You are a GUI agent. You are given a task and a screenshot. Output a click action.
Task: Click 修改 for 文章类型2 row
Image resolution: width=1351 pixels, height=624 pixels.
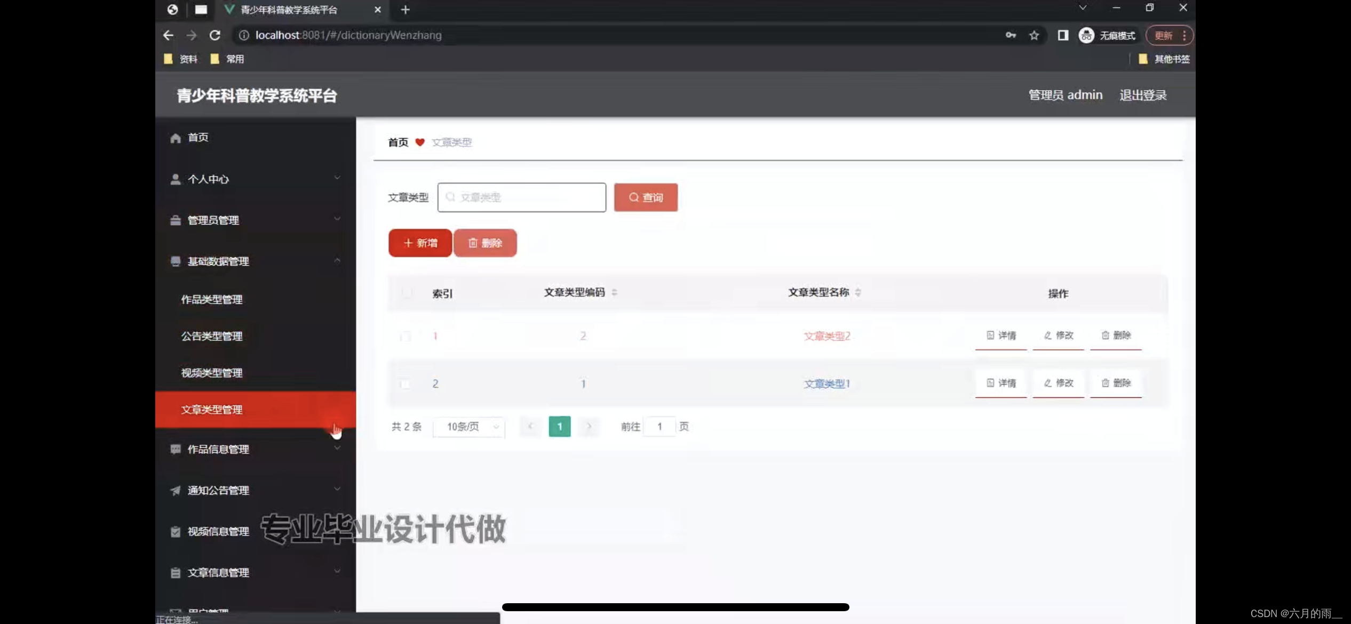[x=1059, y=335]
